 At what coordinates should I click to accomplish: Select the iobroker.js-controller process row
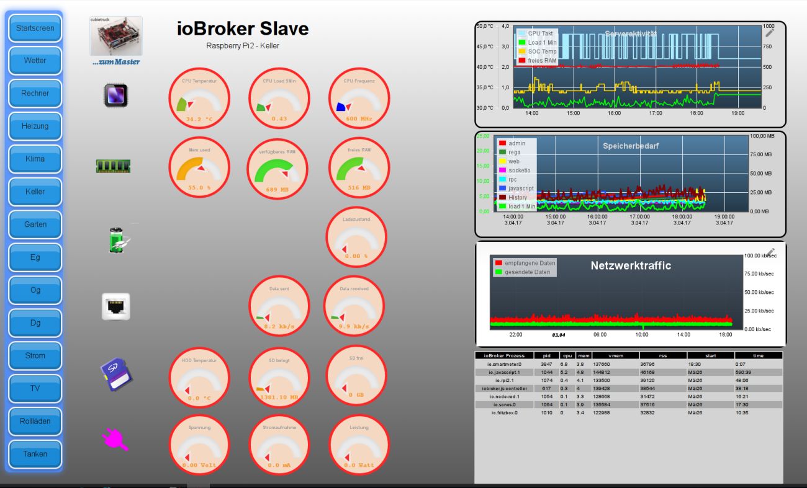point(629,388)
